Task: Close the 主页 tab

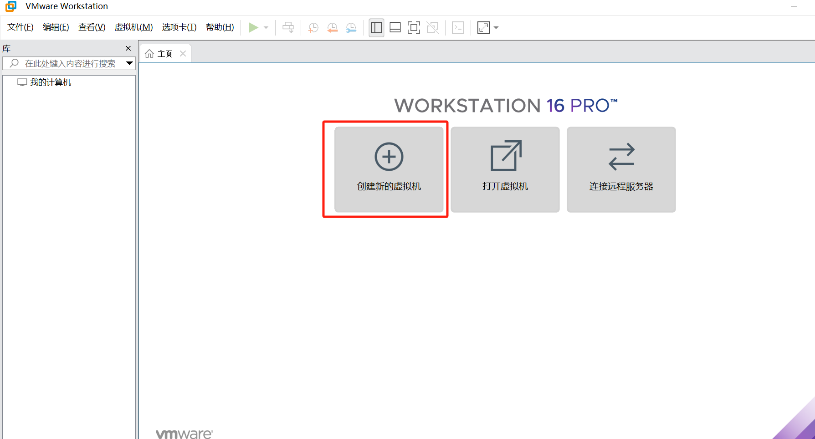Action: (x=183, y=54)
